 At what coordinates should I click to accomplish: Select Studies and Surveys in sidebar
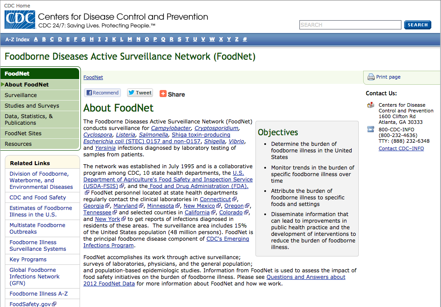[32, 105]
